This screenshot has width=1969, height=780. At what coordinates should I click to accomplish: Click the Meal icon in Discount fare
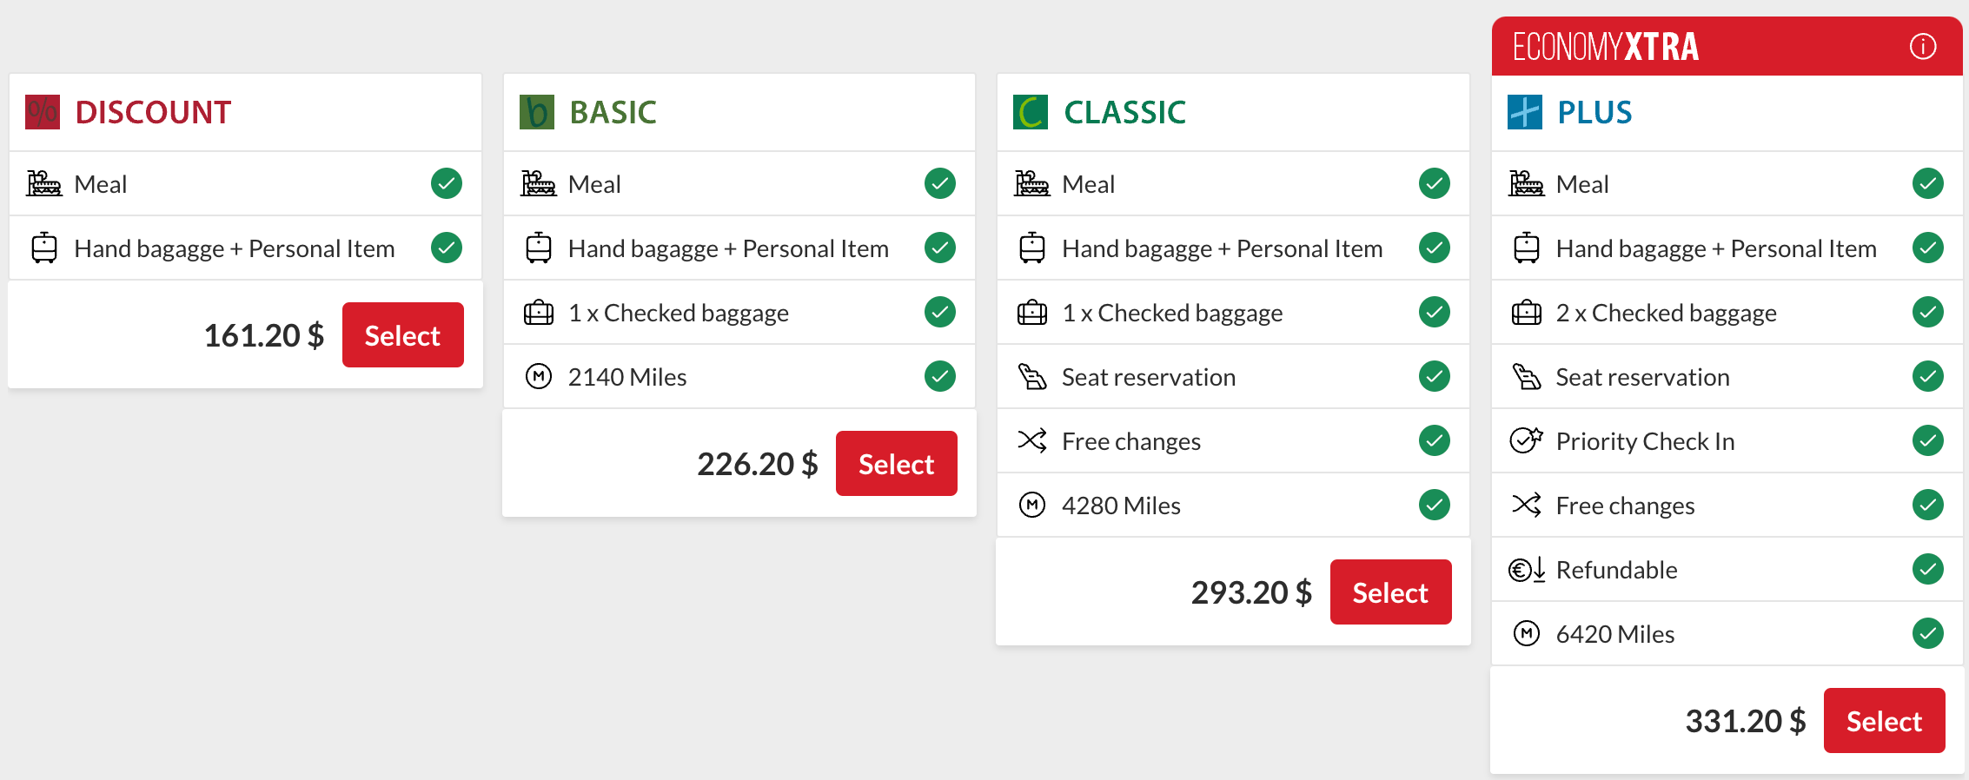pyautogui.click(x=44, y=184)
